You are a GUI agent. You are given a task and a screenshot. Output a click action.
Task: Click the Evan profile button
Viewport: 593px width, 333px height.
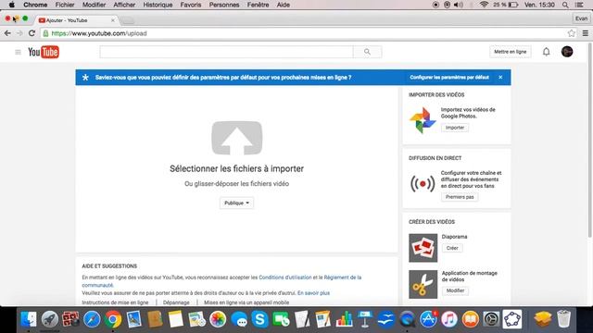click(581, 18)
